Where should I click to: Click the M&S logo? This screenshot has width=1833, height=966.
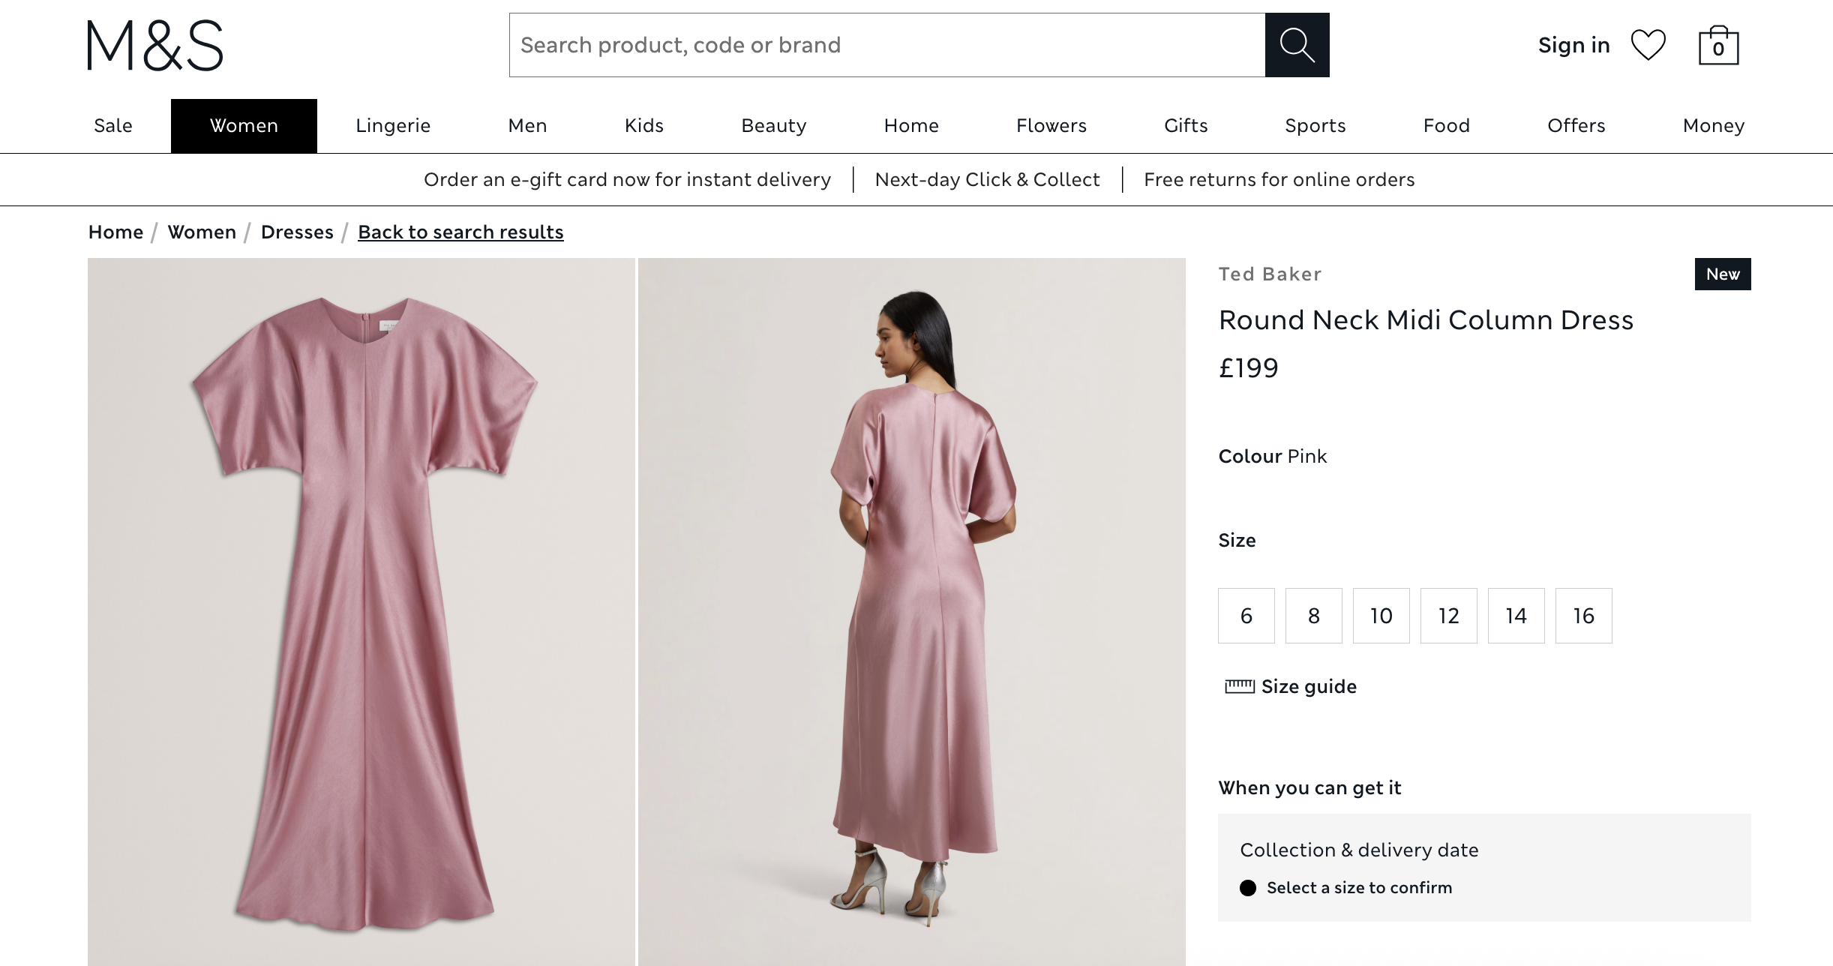tap(155, 45)
